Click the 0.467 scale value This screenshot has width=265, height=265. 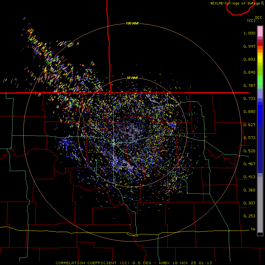point(249,164)
